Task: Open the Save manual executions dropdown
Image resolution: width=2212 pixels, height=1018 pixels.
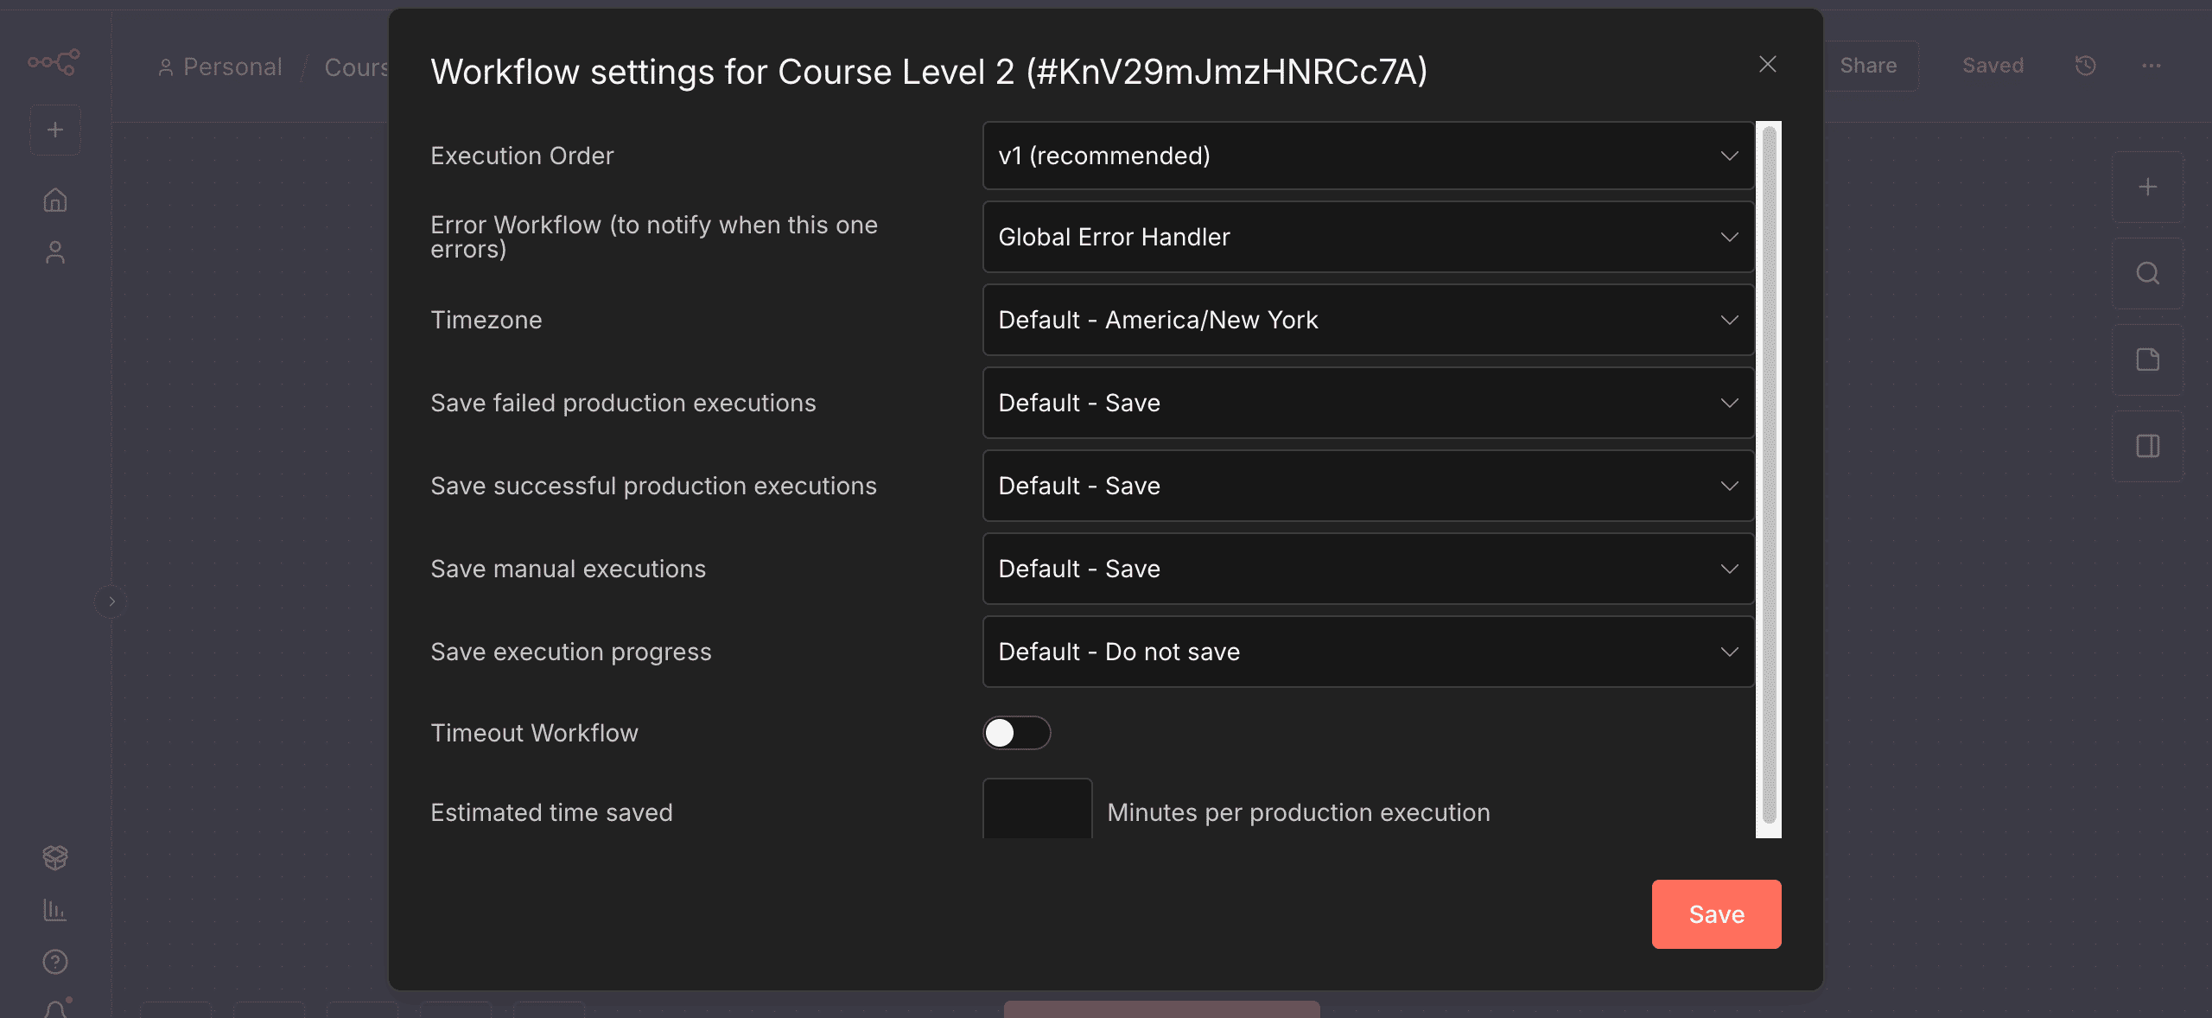Action: 1368,569
